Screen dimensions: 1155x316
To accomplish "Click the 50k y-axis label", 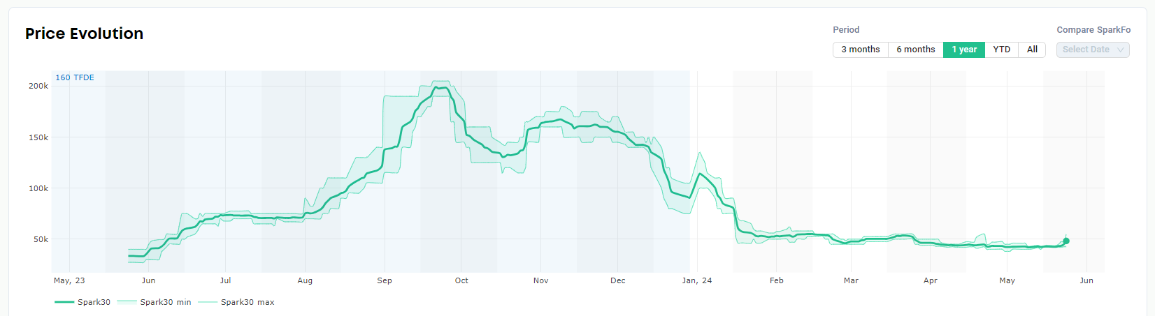I will [x=41, y=239].
